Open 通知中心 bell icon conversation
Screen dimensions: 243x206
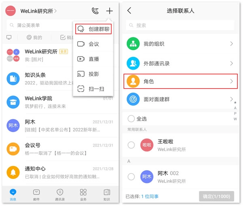click(13, 172)
